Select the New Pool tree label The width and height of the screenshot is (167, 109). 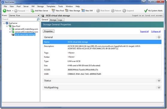[x=16, y=26]
